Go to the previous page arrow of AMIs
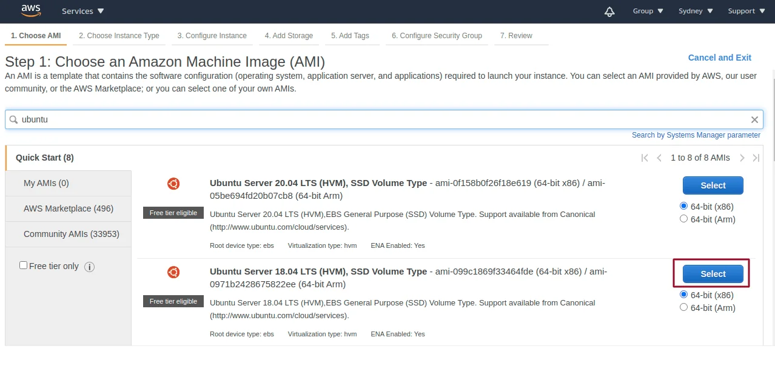This screenshot has height=380, width=775. (x=659, y=158)
